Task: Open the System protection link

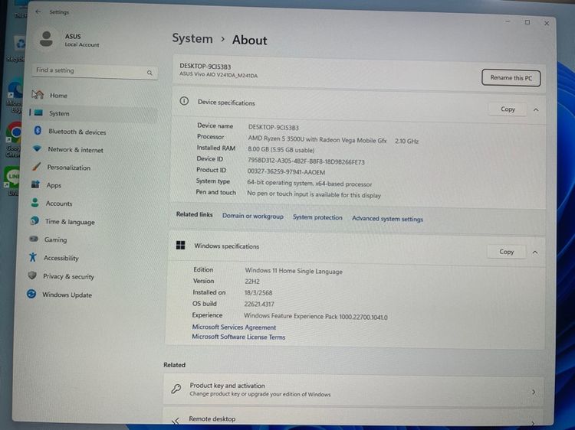Action: coord(317,217)
